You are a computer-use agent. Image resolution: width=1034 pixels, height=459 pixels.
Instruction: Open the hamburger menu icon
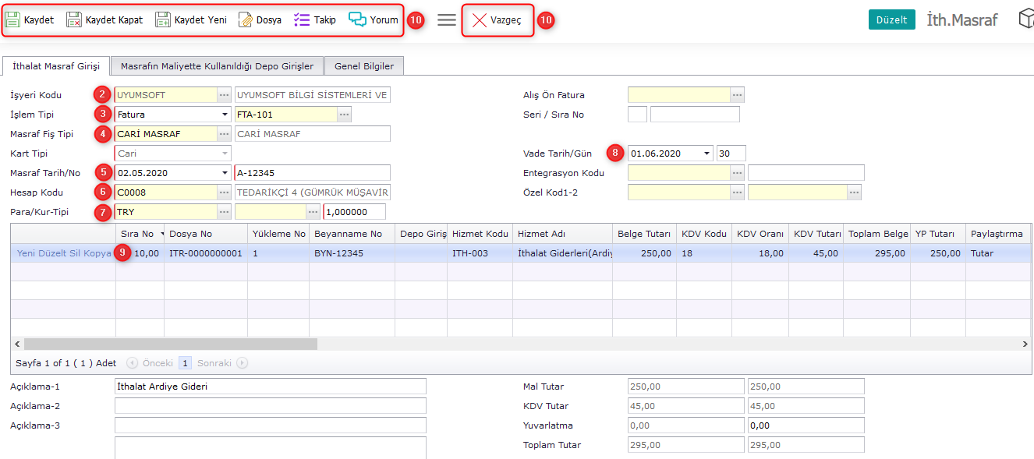point(447,20)
